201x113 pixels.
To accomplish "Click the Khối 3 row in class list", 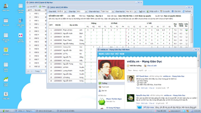I will coord(36,31).
